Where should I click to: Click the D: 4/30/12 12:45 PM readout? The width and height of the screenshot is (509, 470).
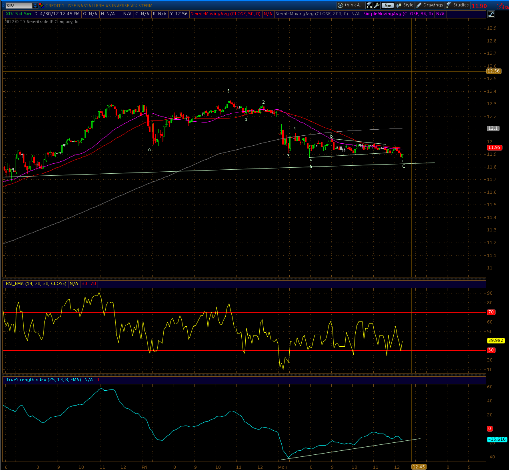(x=57, y=14)
